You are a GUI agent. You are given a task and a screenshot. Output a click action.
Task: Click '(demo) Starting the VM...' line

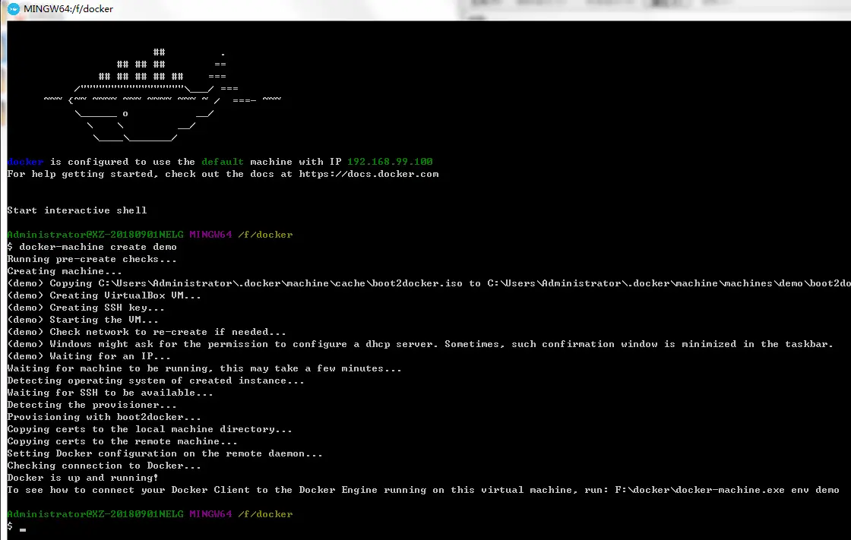(x=83, y=321)
